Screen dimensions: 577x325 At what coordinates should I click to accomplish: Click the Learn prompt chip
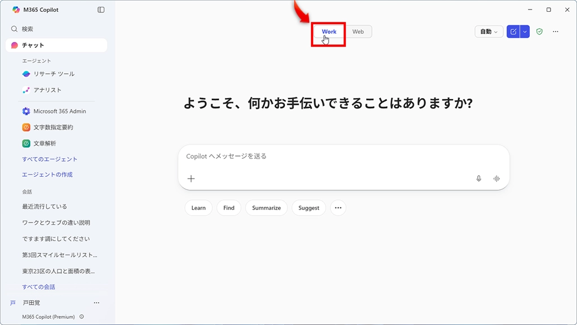(198, 208)
